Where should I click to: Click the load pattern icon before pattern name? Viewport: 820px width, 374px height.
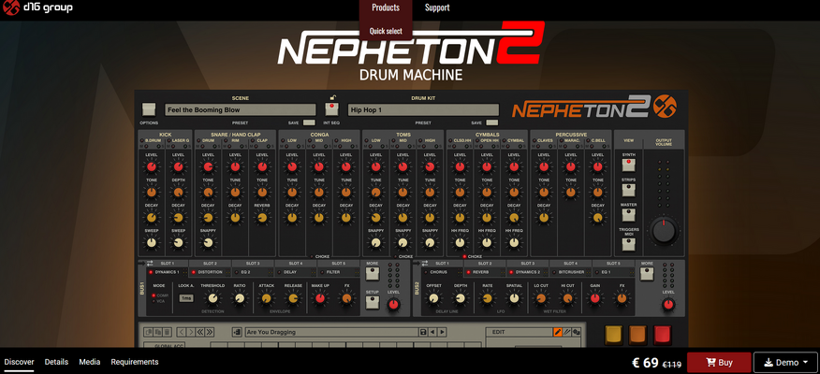(238, 332)
